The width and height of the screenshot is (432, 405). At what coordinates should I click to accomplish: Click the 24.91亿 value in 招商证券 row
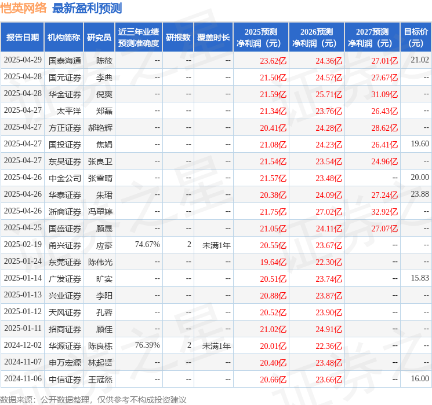(329, 329)
